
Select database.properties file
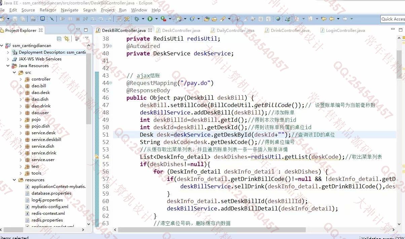click(51, 193)
